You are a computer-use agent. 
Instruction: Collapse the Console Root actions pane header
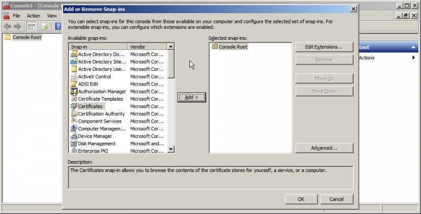414,47
